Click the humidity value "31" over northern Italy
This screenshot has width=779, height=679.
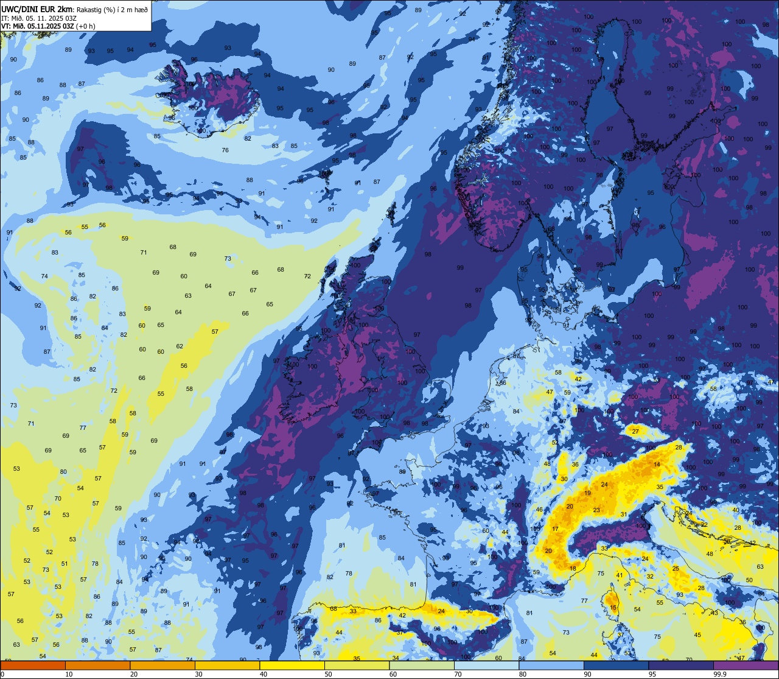(624, 514)
